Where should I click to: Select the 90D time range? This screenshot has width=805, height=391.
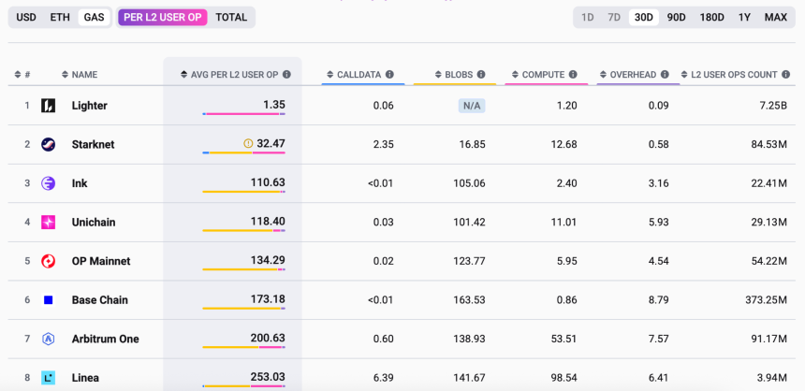point(676,17)
